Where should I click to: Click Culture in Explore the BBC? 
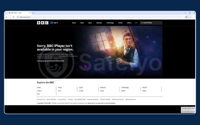tap(39, 91)
